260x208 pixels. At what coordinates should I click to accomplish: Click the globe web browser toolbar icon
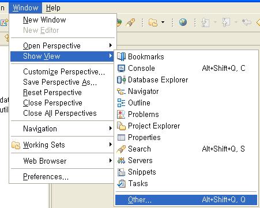(183, 22)
